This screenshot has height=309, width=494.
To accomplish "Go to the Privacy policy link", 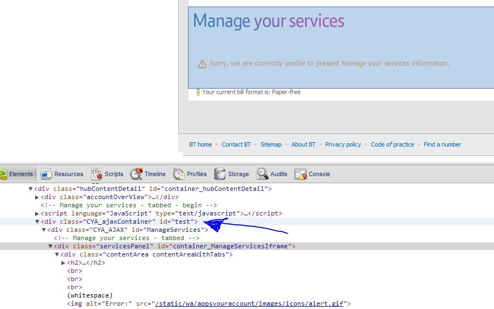I will click(343, 144).
